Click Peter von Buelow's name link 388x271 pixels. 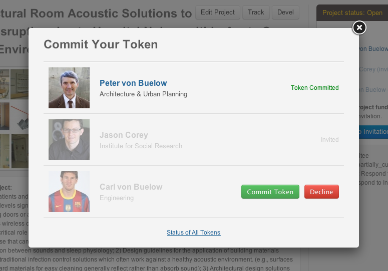pyautogui.click(x=133, y=83)
